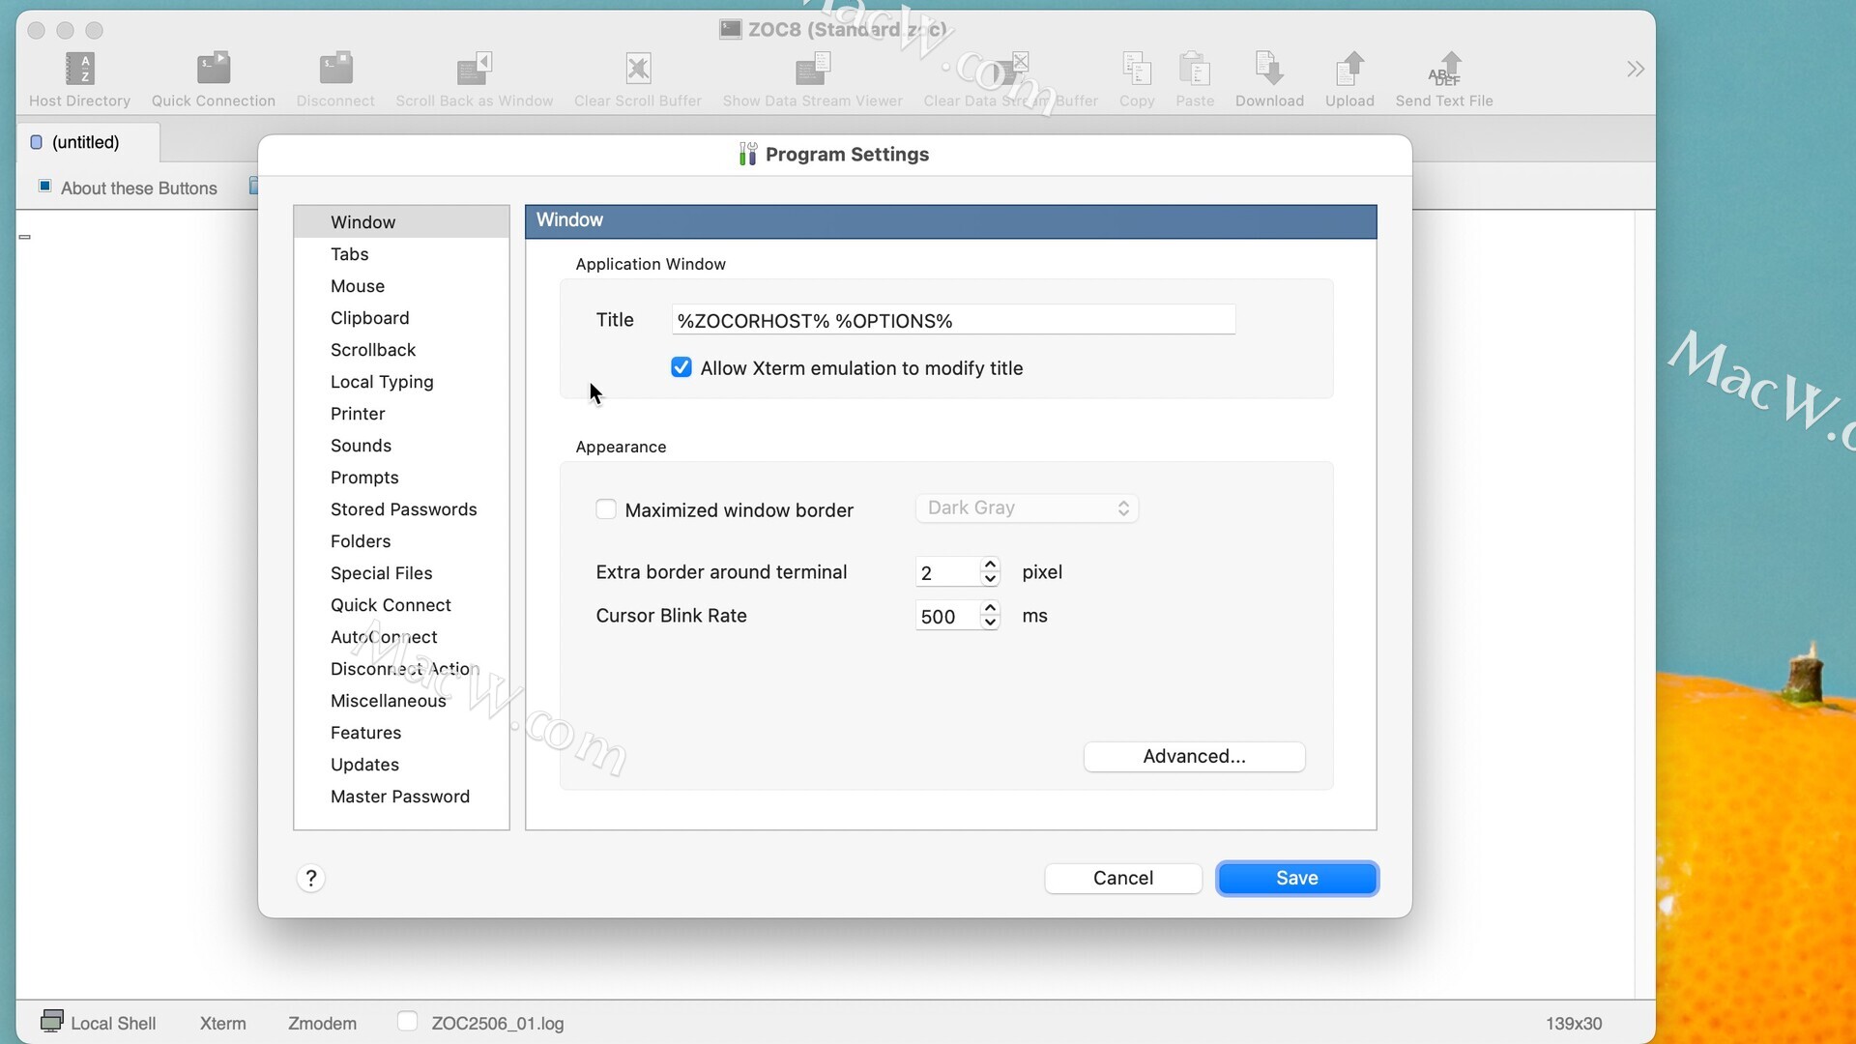The image size is (1856, 1044).
Task: Click About these Buttons label
Action: pos(139,188)
